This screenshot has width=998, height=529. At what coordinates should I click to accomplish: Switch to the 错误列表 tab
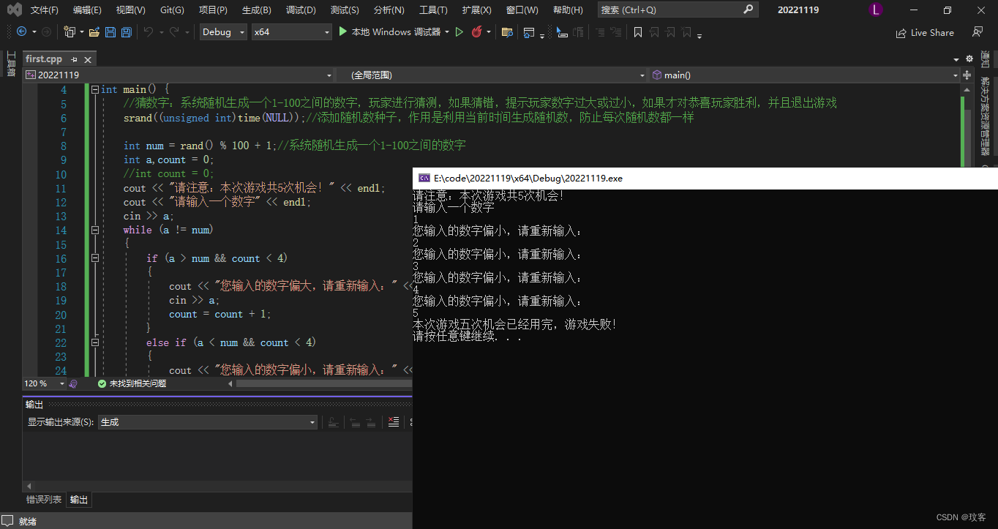point(44,500)
